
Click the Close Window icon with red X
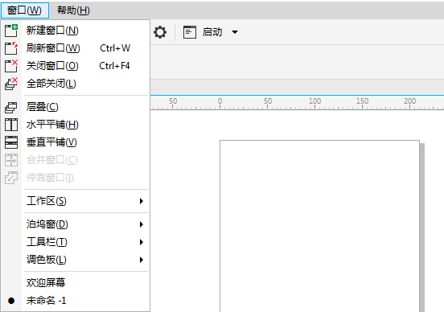tap(11, 66)
